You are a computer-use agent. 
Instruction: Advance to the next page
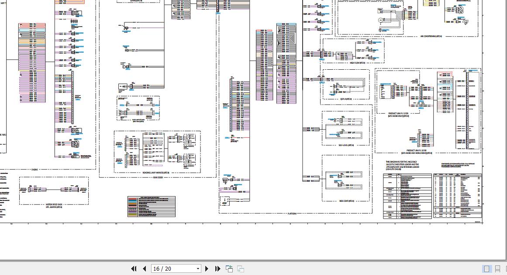tap(207, 269)
